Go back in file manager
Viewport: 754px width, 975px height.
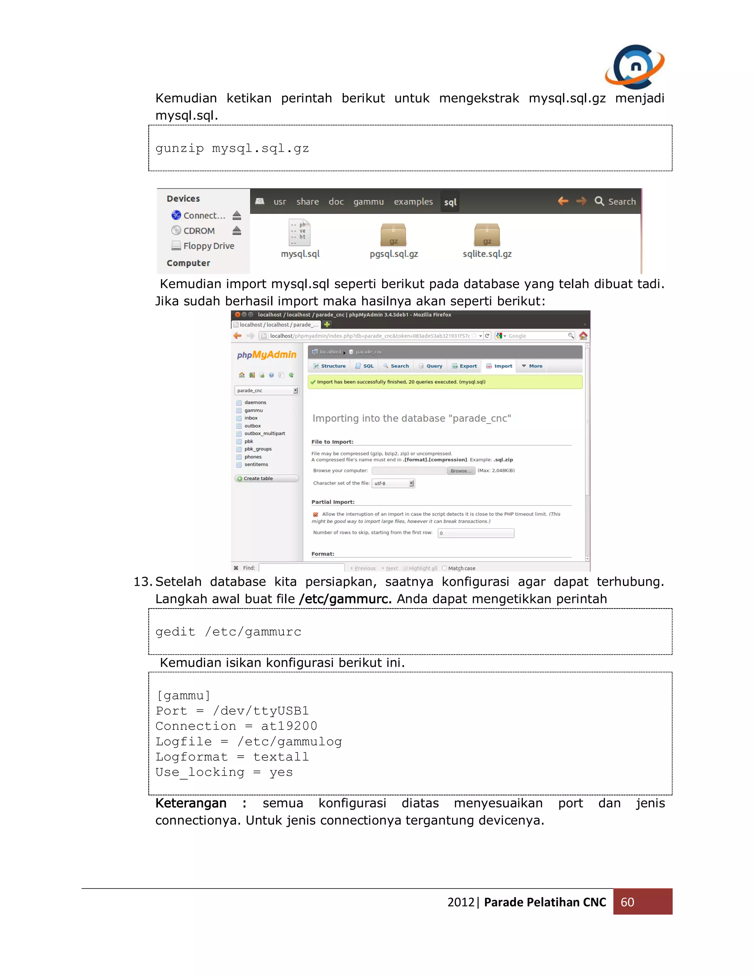[563, 201]
